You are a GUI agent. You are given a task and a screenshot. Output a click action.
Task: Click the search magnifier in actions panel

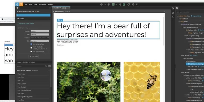(x=46, y=66)
